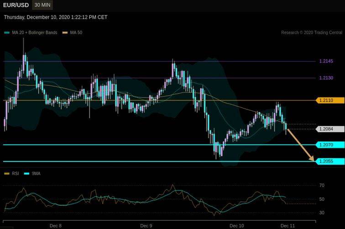Click the MA 50 legend color swatch
The image size is (345, 229).
click(x=65, y=33)
